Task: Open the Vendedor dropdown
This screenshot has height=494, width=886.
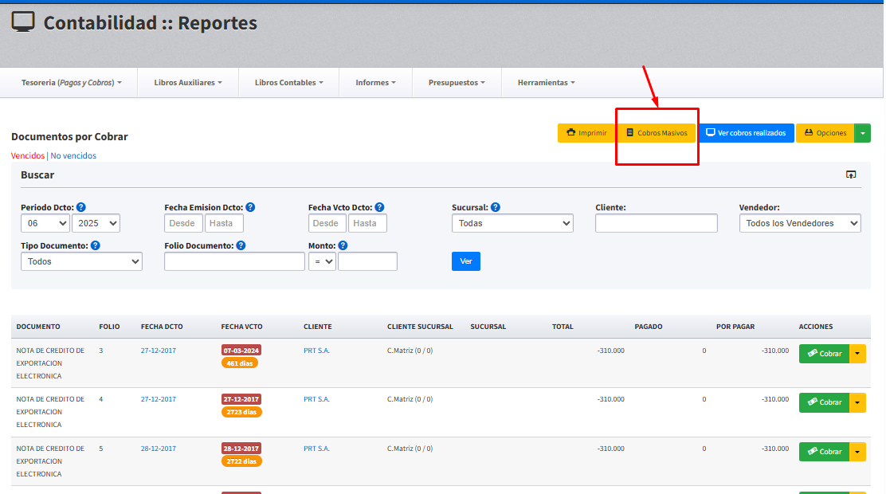Action: [x=800, y=223]
